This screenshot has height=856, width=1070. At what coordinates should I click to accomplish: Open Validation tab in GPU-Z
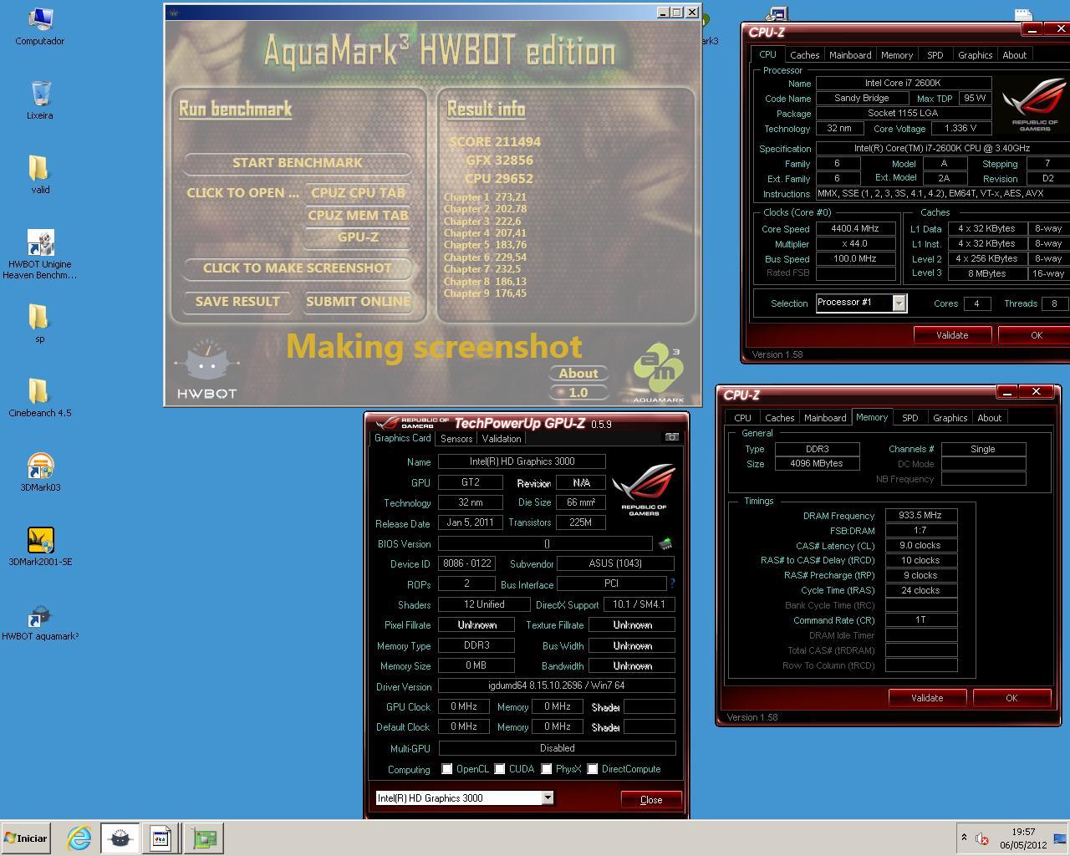[502, 439]
